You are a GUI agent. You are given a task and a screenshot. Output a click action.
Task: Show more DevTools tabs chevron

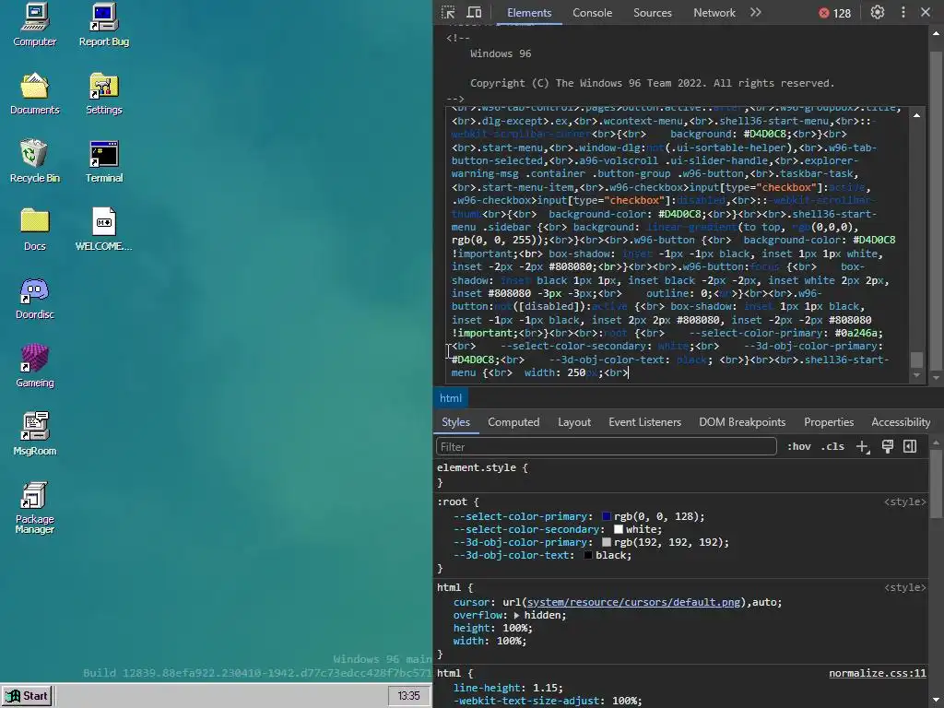[756, 13]
